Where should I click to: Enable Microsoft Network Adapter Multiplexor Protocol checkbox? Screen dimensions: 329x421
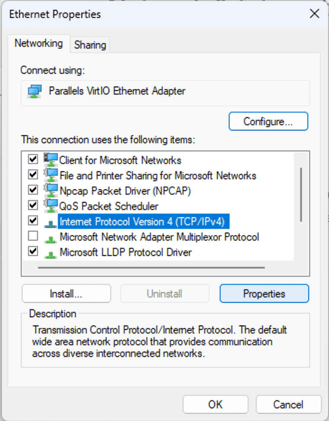pos(33,236)
